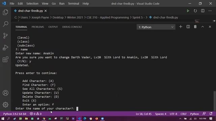Open notifications bell in status bar
This screenshot has width=216, height=121.
[211, 114]
